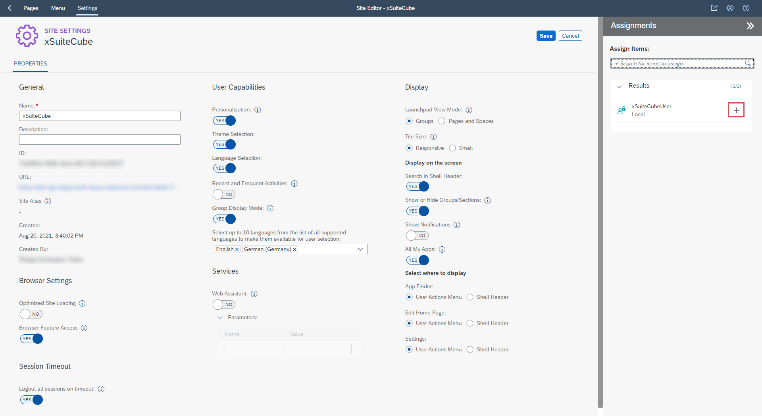Image resolution: width=762 pixels, height=416 pixels.
Task: Open the user profile icon
Action: tap(730, 8)
